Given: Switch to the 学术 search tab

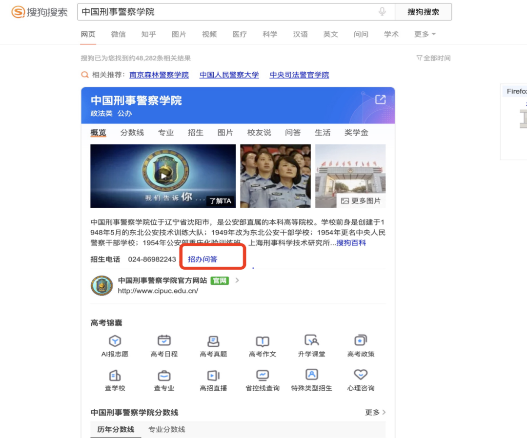Looking at the screenshot, I should pyautogui.click(x=391, y=34).
